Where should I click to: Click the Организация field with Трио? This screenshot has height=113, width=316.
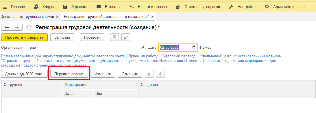[80, 48]
